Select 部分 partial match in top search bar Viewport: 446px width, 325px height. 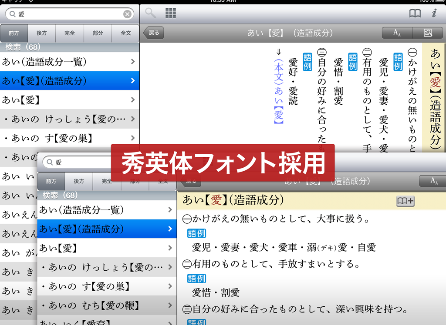98,33
